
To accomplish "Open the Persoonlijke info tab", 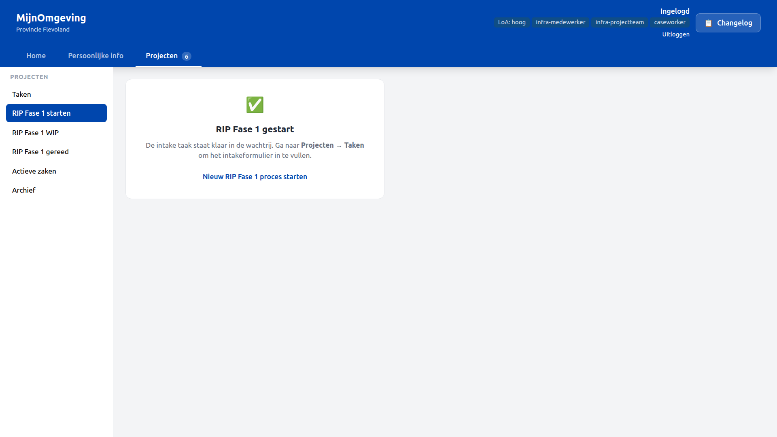I will (x=96, y=55).
